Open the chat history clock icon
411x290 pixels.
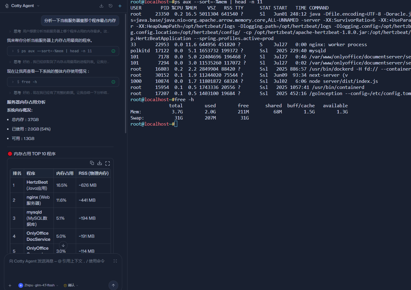pyautogui.click(x=111, y=6)
